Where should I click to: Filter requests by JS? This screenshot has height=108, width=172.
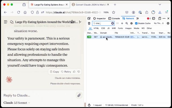pyautogui.click(x=108, y=28)
